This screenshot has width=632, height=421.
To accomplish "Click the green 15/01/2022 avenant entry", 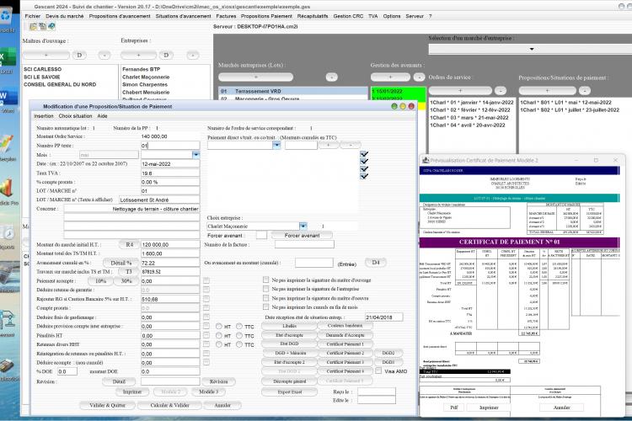I will tap(398, 92).
